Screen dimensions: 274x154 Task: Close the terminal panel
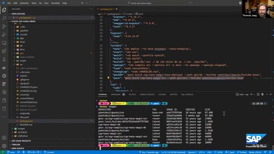271,94
